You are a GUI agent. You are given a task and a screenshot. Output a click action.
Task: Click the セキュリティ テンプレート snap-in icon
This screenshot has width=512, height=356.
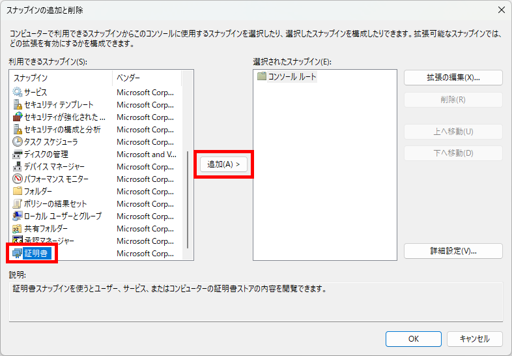[18, 105]
